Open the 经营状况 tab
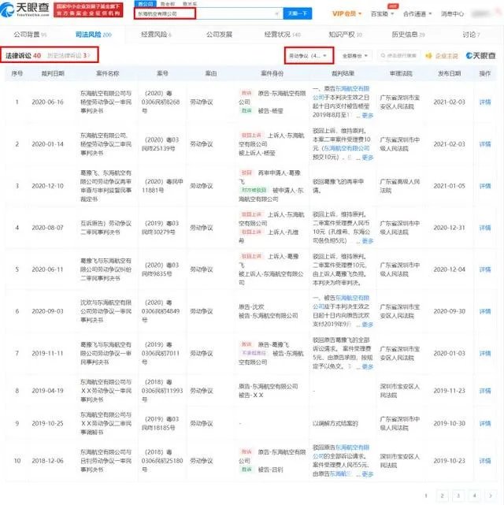Image resolution: width=504 pixels, height=505 pixels. [x=282, y=35]
